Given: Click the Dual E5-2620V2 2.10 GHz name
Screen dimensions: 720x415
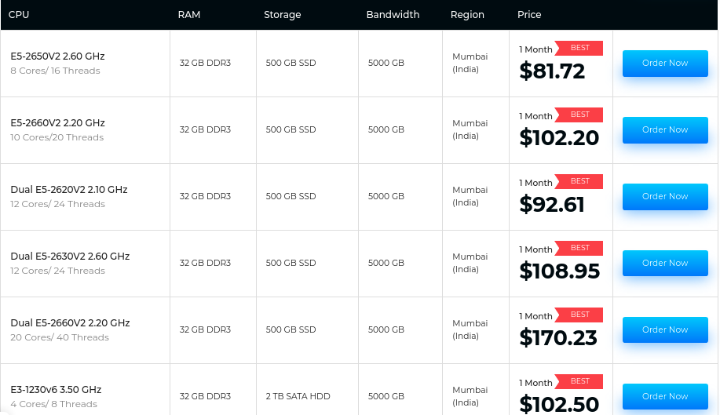Looking at the screenshot, I should click(x=69, y=190).
